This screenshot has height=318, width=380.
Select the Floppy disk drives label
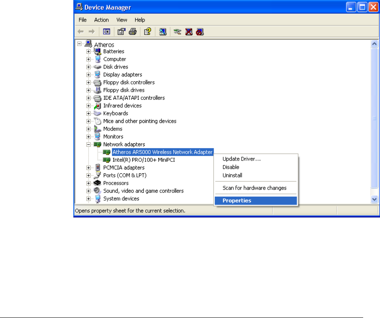coord(124,90)
